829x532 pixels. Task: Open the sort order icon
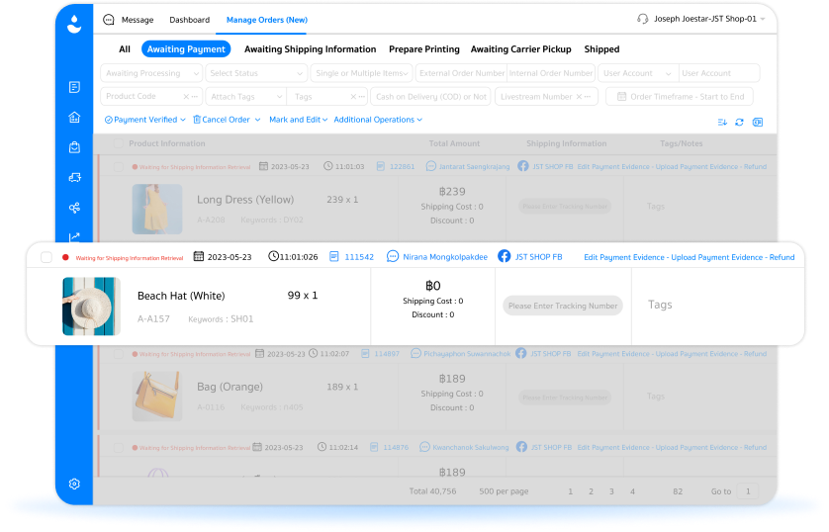point(722,122)
